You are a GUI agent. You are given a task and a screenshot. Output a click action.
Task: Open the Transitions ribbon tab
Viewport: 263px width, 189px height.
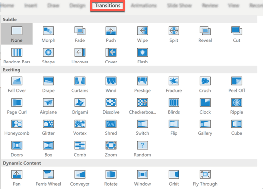pos(108,5)
